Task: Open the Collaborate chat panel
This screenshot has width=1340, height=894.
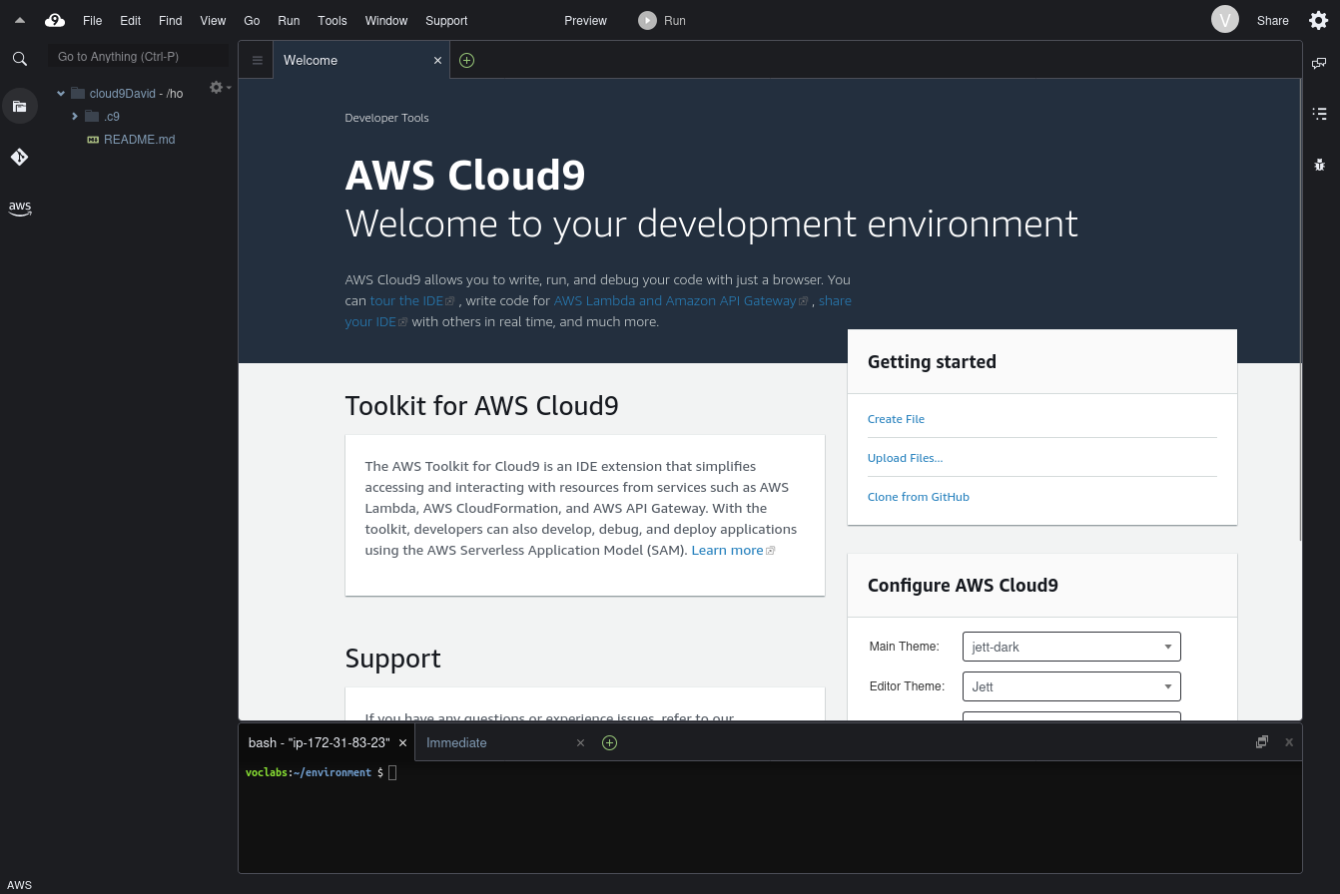Action: (x=1319, y=62)
